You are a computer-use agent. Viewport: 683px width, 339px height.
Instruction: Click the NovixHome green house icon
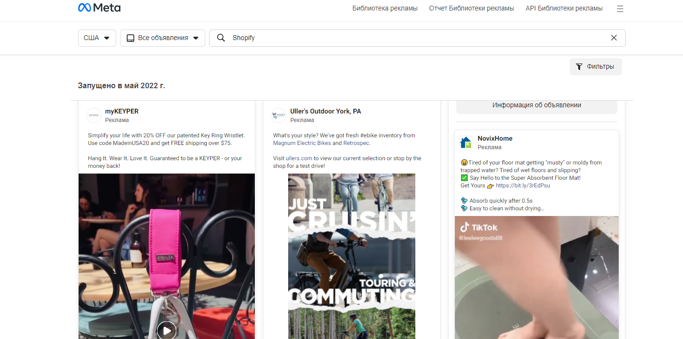(465, 142)
